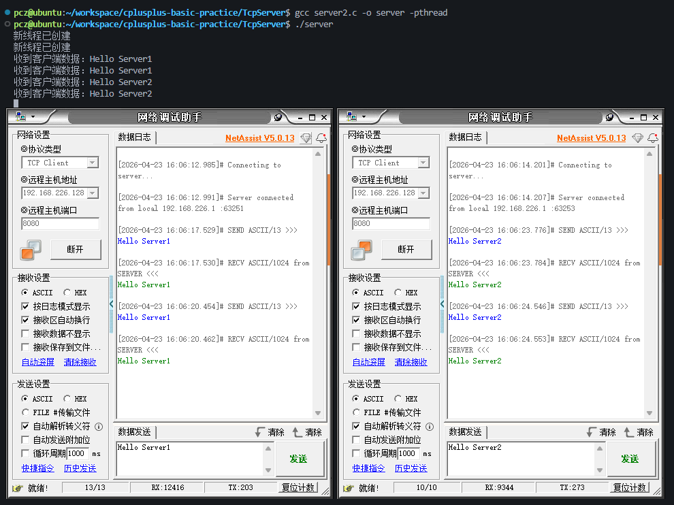Click 断开 to disconnect in right window
The height and width of the screenshot is (505, 674).
coord(406,250)
